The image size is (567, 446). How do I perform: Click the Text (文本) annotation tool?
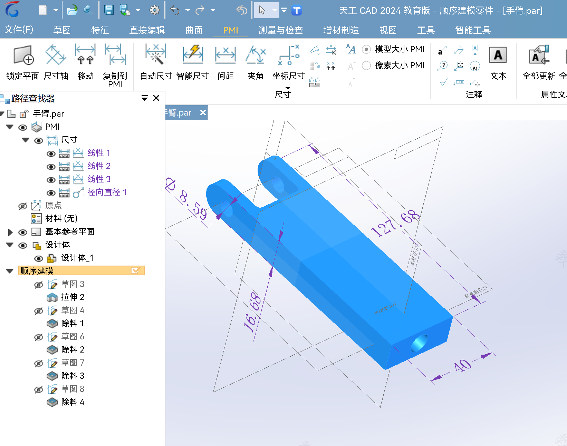click(x=498, y=63)
